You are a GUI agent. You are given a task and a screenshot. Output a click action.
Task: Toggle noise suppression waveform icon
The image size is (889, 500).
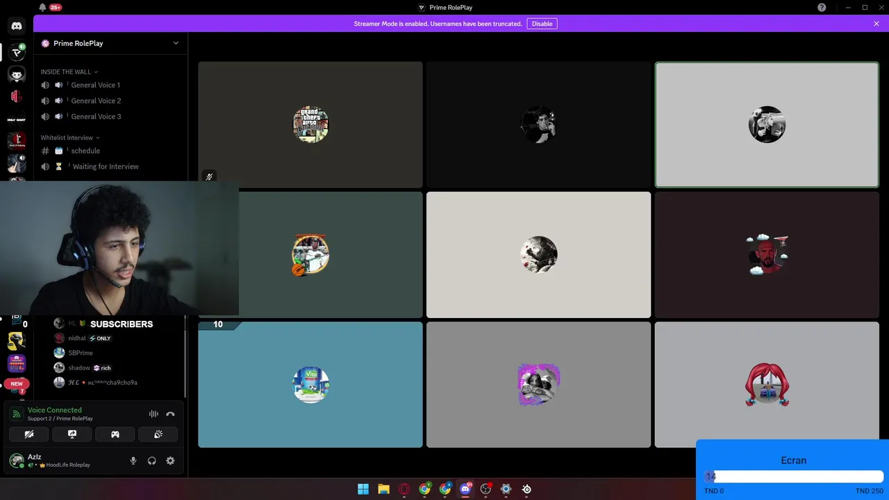pos(153,414)
